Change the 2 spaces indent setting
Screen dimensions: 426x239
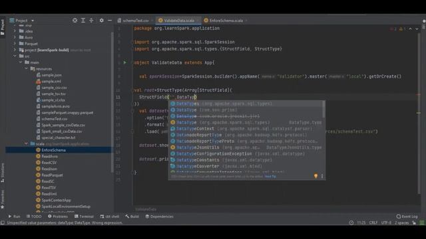[x=401, y=223]
